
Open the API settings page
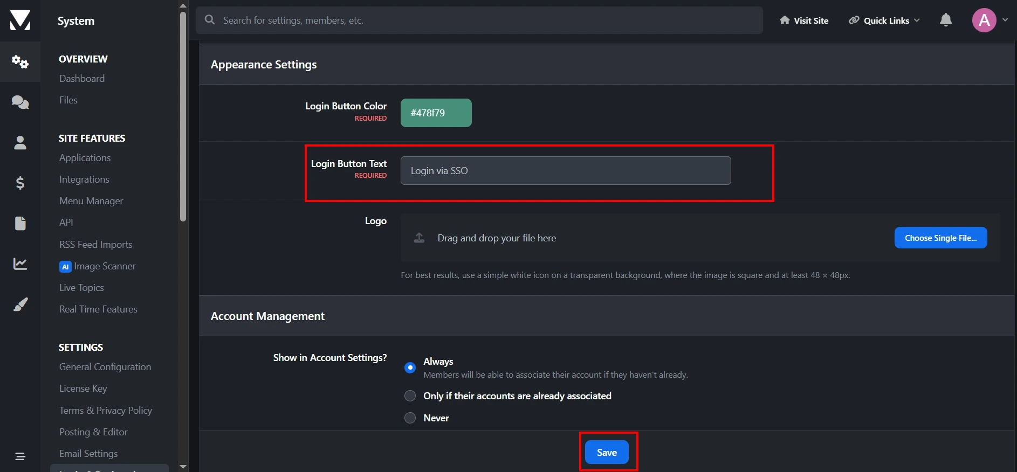[x=66, y=223]
